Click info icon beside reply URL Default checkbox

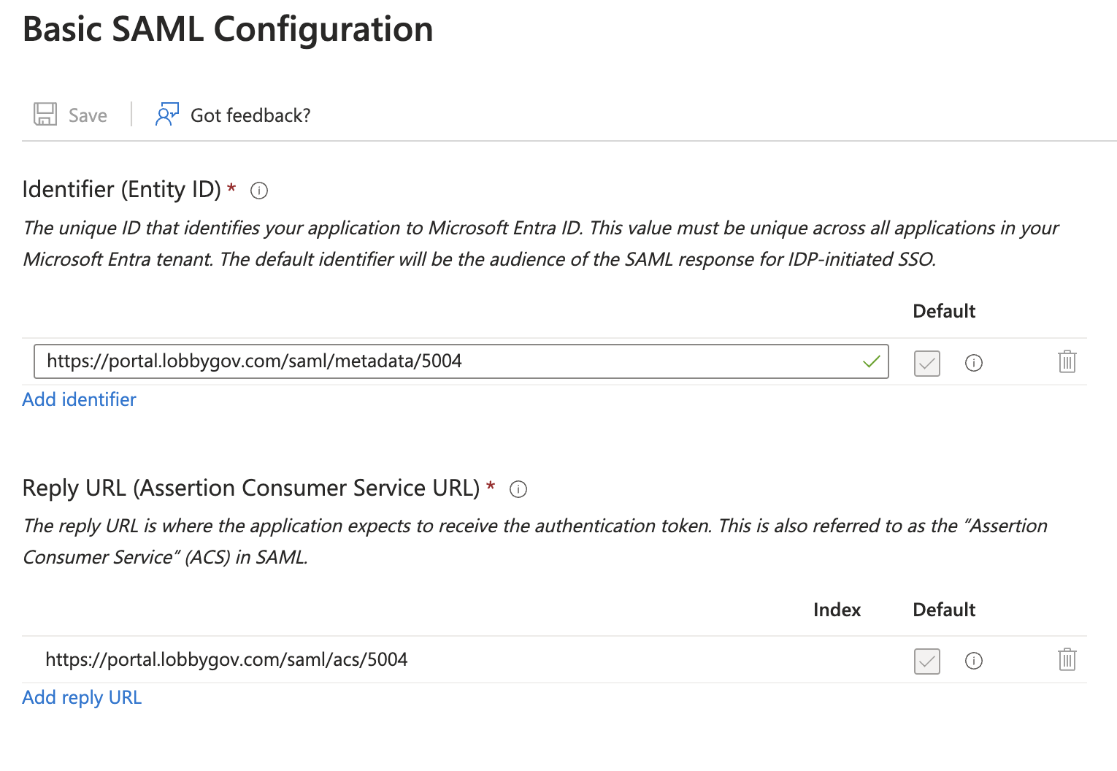974,661
